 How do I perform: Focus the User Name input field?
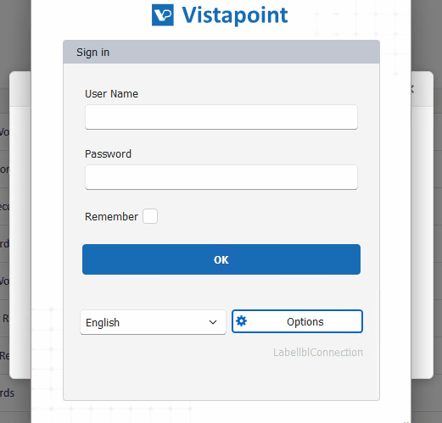tap(221, 117)
